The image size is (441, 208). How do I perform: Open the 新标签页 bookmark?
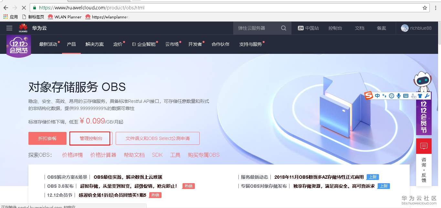(33, 17)
